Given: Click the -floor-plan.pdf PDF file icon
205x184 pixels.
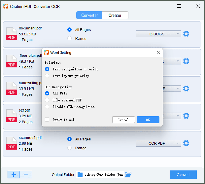Looking at the screenshot, I should tap(12, 61).
